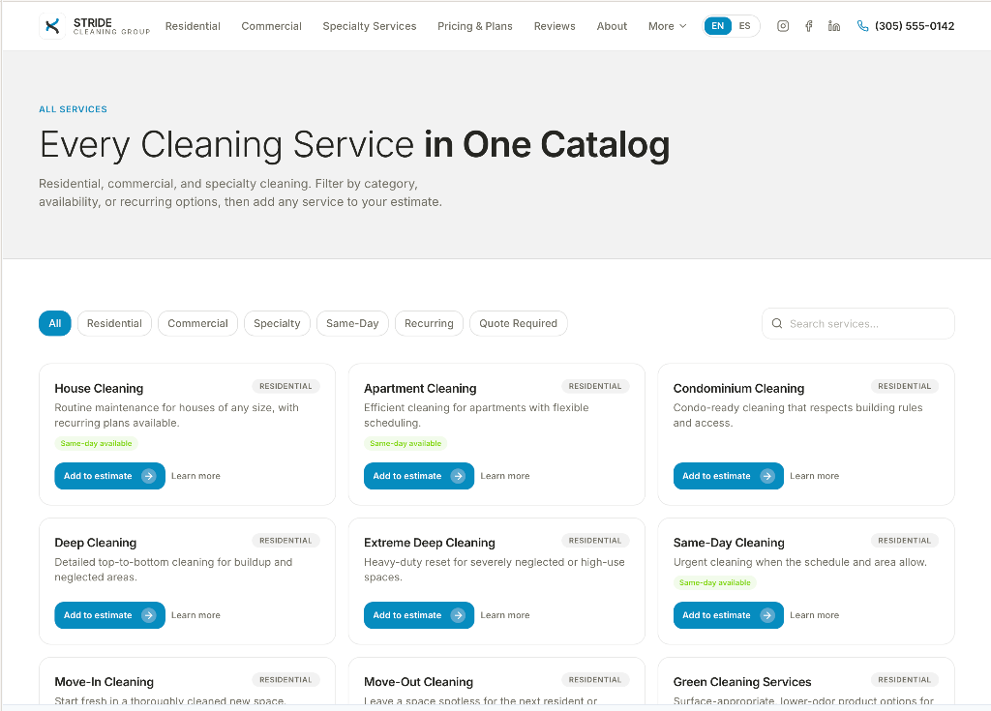Add Deep Cleaning to estimate
Image resolution: width=991 pixels, height=711 pixels.
109,615
